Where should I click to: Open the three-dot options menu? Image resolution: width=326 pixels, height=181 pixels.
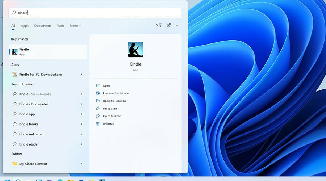click(x=177, y=25)
